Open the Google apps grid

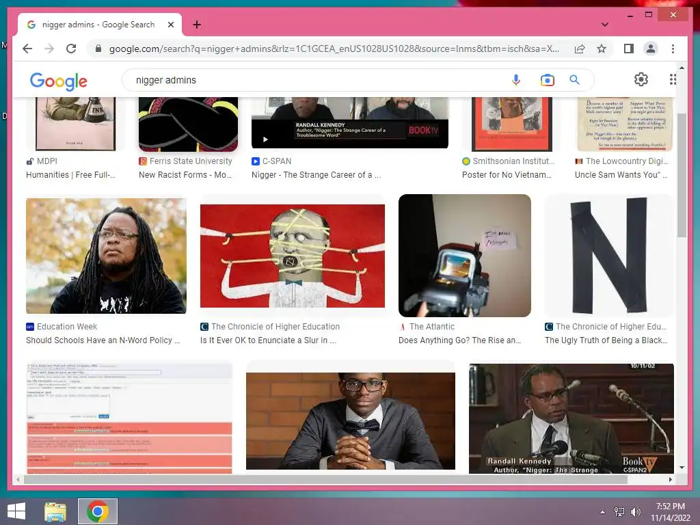673,79
